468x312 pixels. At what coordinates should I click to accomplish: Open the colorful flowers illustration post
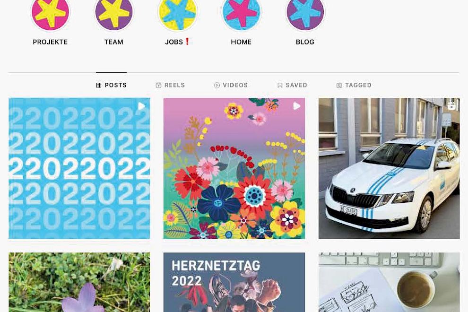[234, 168]
